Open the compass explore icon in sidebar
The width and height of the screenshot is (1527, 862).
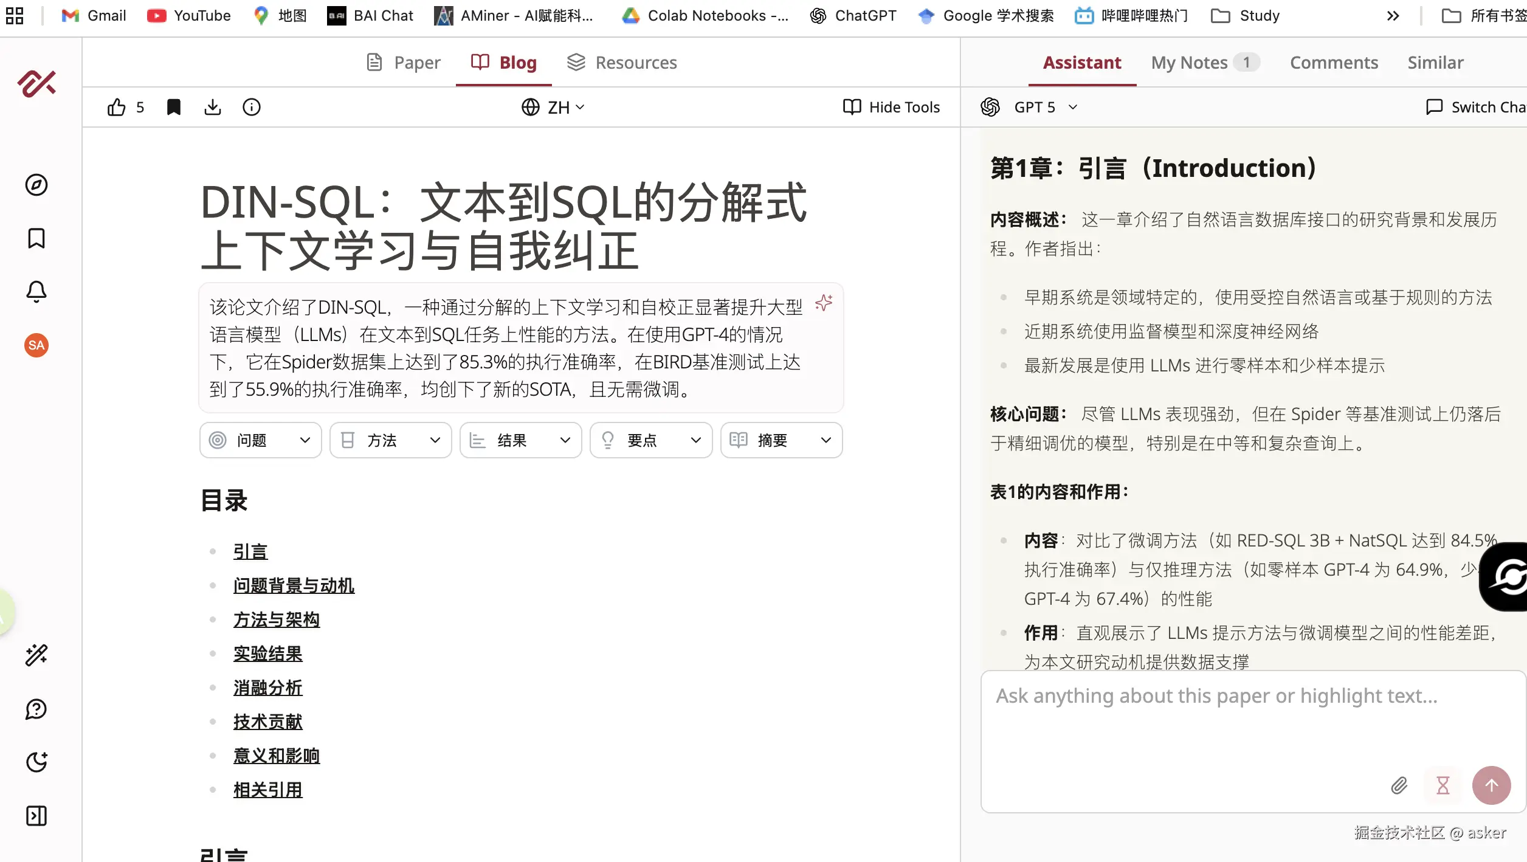36,185
